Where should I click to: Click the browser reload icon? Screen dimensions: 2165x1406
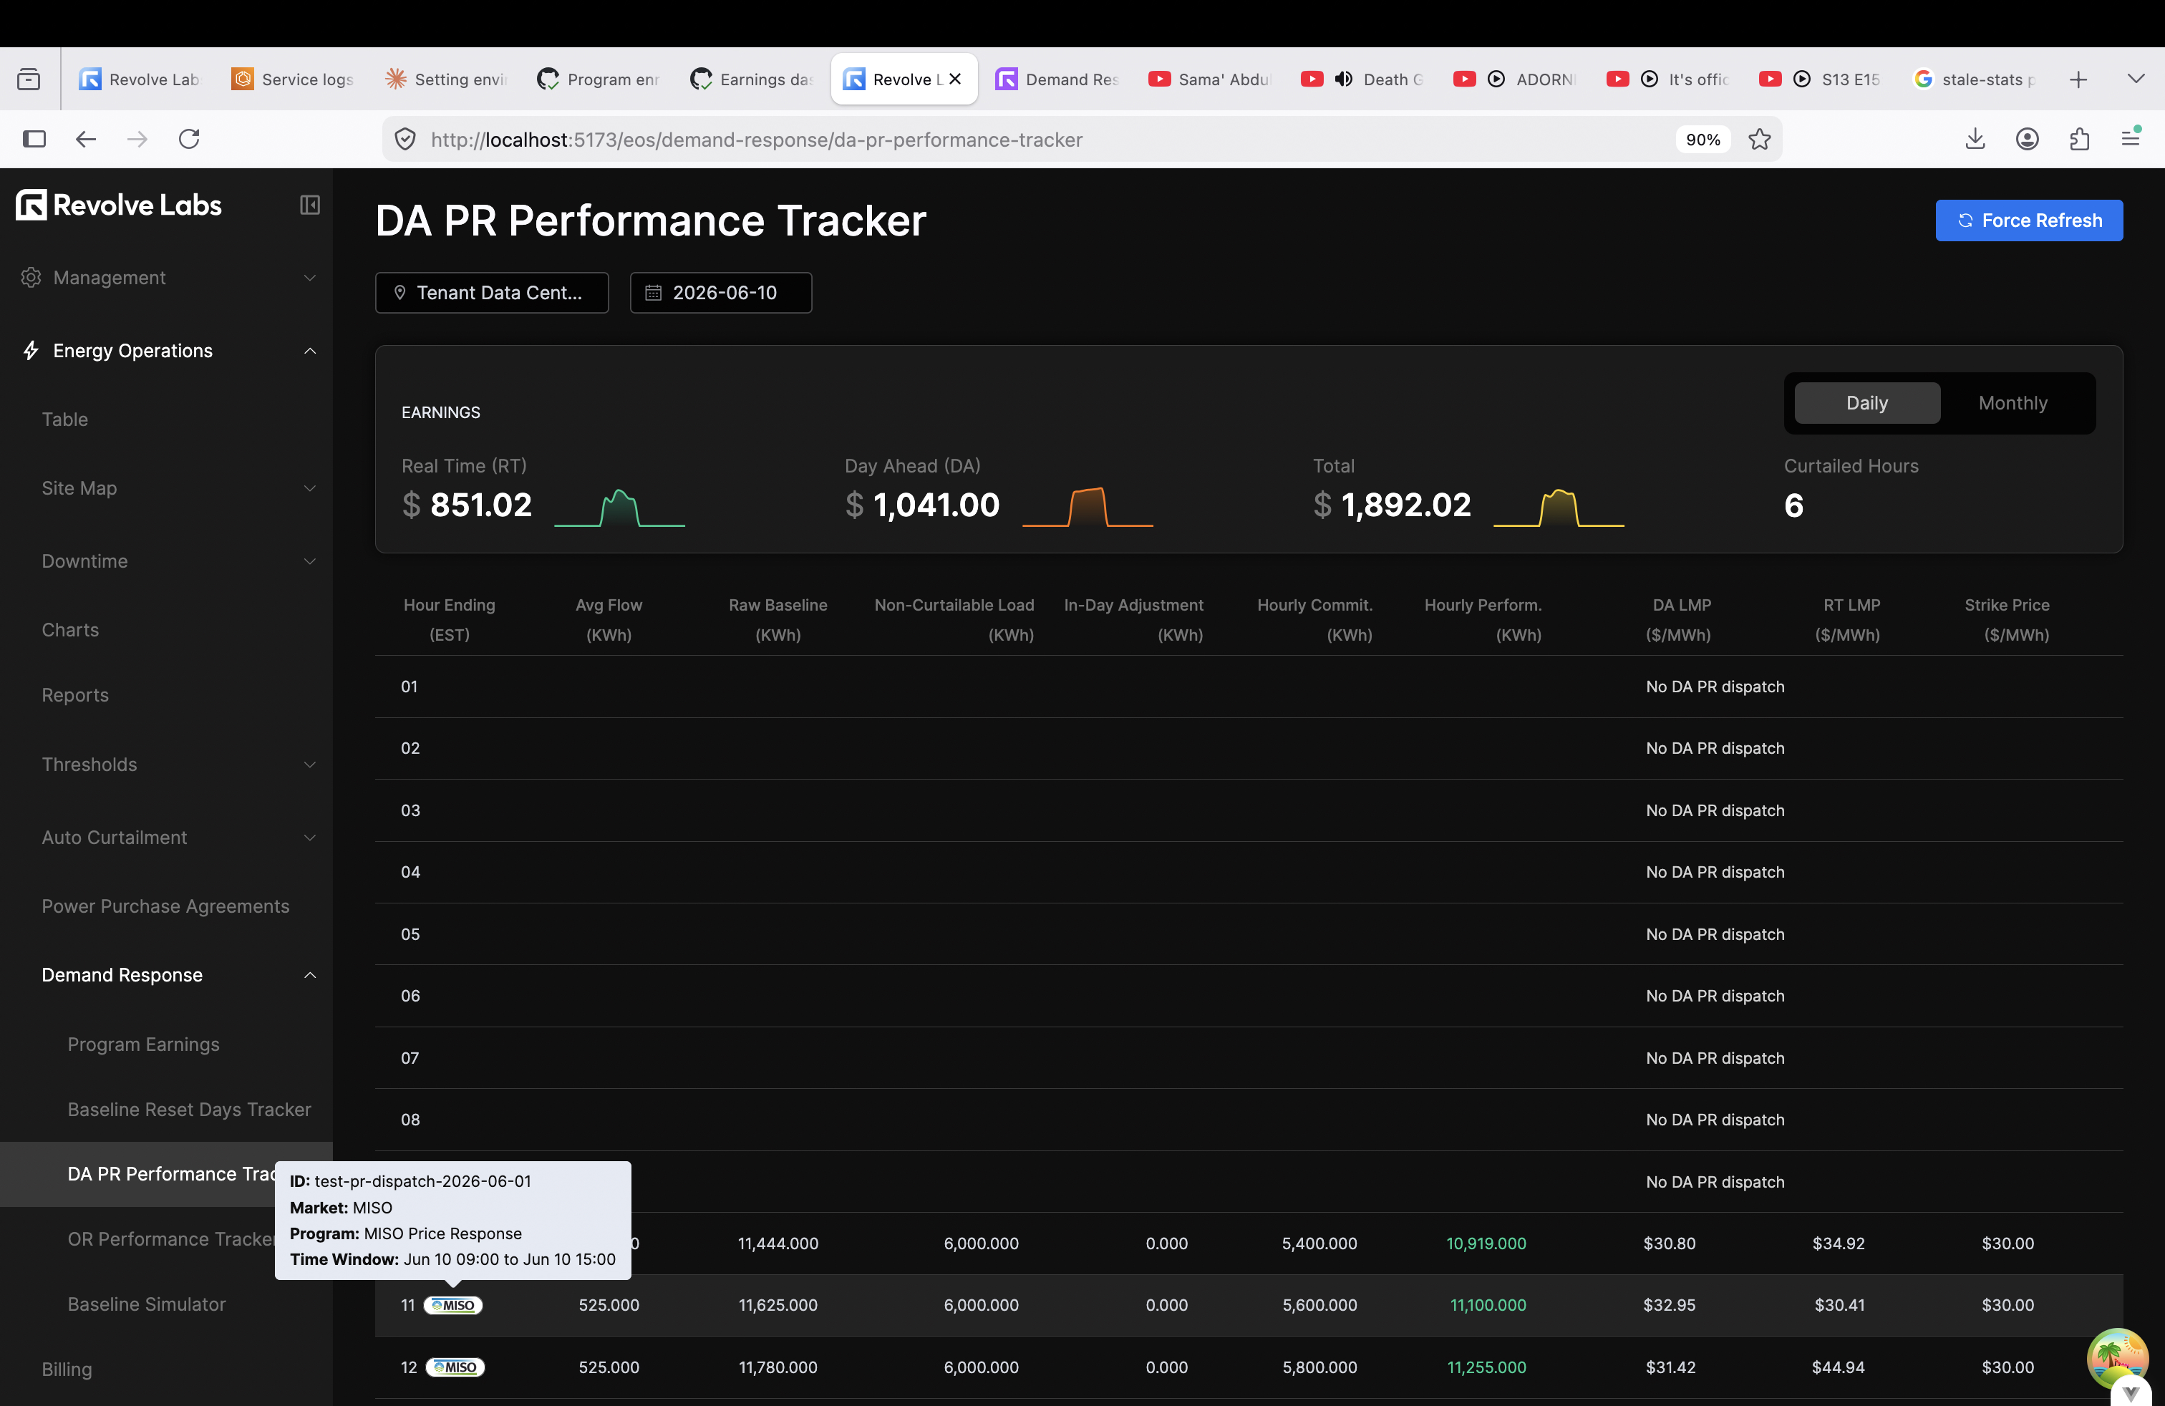(x=189, y=139)
